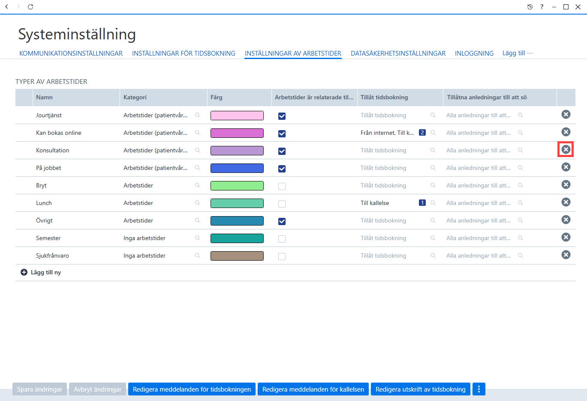
Task: Switch to Kommunikationsinställningar tab
Action: pyautogui.click(x=71, y=53)
